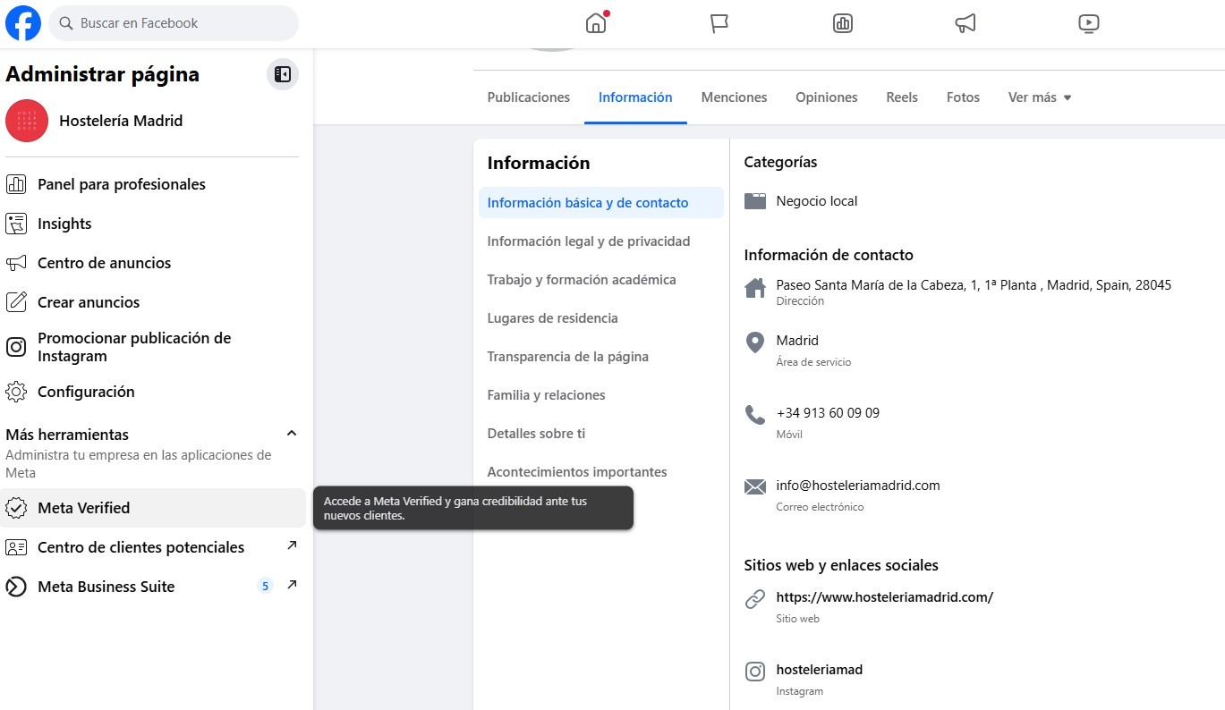Select Transparencia de la página section

[x=567, y=357]
